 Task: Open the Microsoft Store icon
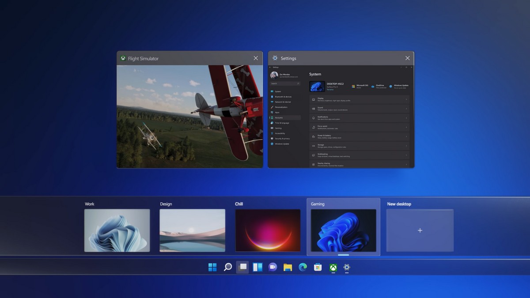tap(318, 267)
